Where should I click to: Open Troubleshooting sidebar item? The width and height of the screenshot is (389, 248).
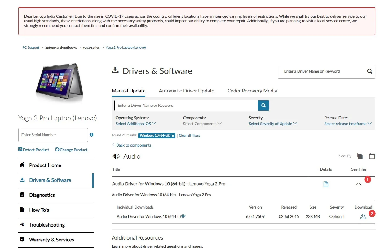pyautogui.click(x=56, y=225)
